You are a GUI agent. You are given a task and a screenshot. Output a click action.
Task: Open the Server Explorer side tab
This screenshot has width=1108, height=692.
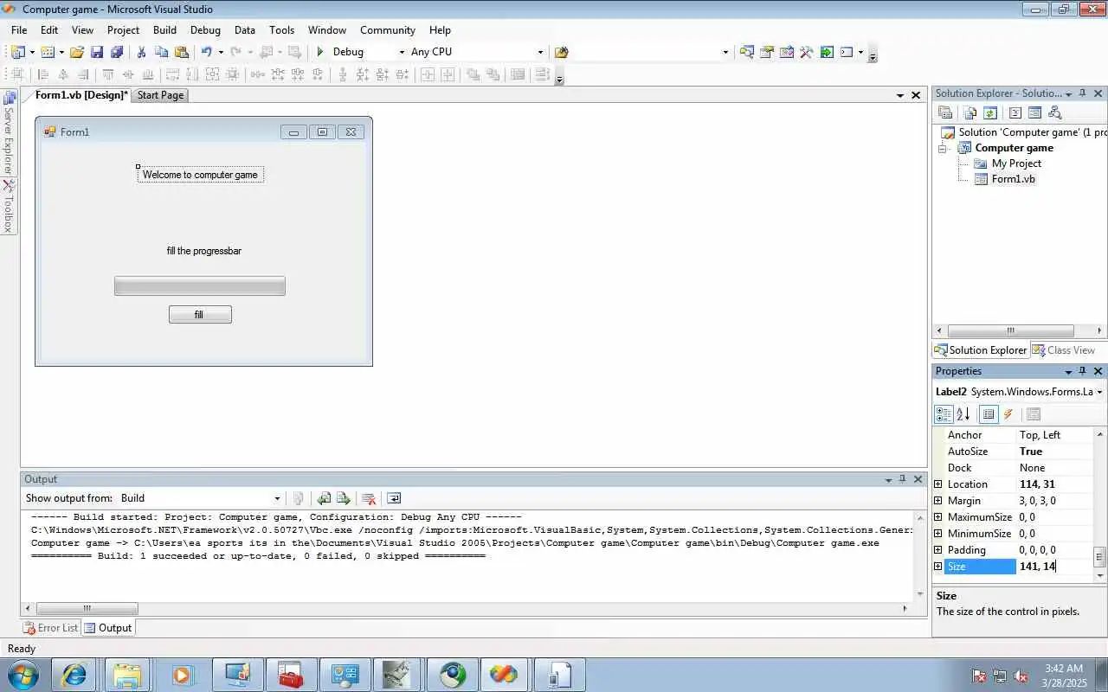pos(9,132)
